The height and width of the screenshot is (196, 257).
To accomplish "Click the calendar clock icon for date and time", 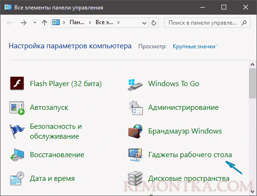I will click(x=17, y=178).
